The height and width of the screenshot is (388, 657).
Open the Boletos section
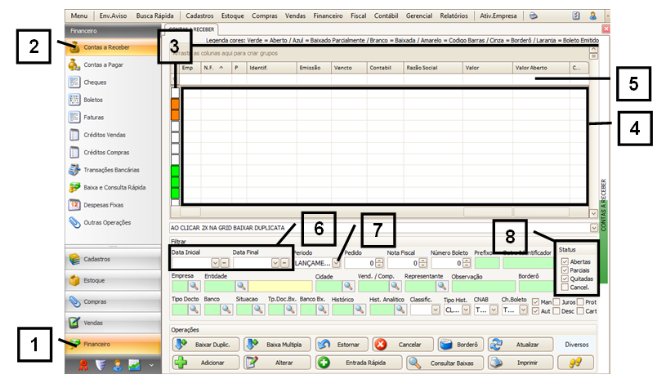94,100
